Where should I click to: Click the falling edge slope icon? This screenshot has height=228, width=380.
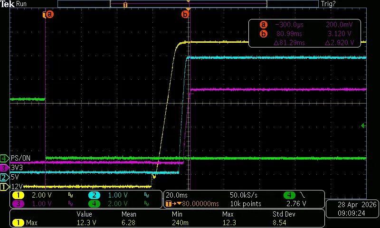click(x=303, y=195)
